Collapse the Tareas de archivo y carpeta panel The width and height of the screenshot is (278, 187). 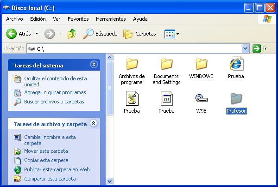[94, 124]
